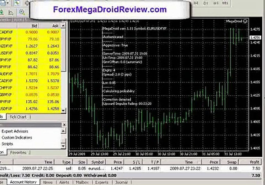Switch chart to D1 timeframe

pyautogui.click(x=206, y=3)
